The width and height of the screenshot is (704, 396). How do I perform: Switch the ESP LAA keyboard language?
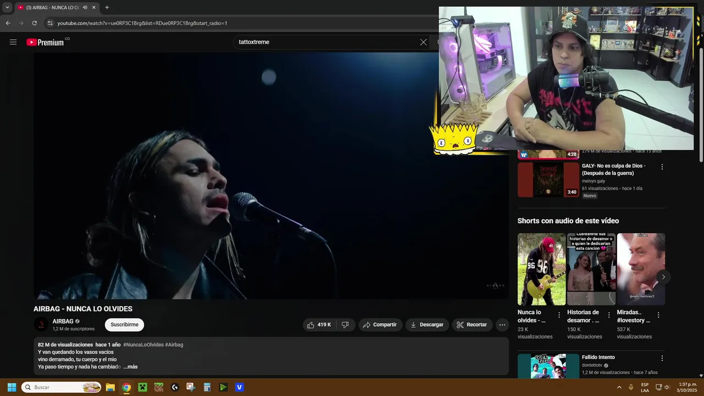[x=645, y=387]
